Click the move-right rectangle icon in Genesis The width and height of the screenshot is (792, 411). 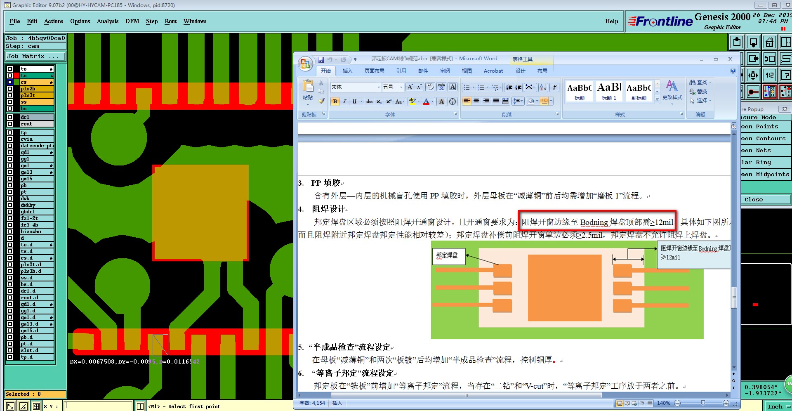pos(753,59)
